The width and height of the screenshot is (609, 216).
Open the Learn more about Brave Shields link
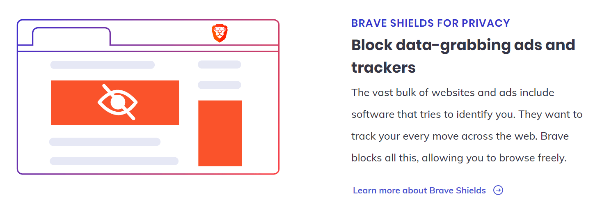pos(419,191)
